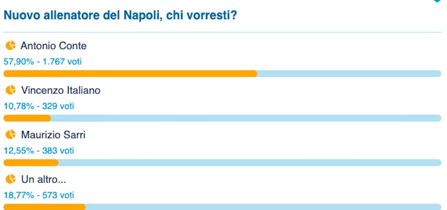Click the pie chart icon beside Maurizio Sarri
The height and width of the screenshot is (210, 447).
coord(10,135)
